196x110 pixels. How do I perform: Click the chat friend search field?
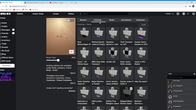(x=182, y=77)
